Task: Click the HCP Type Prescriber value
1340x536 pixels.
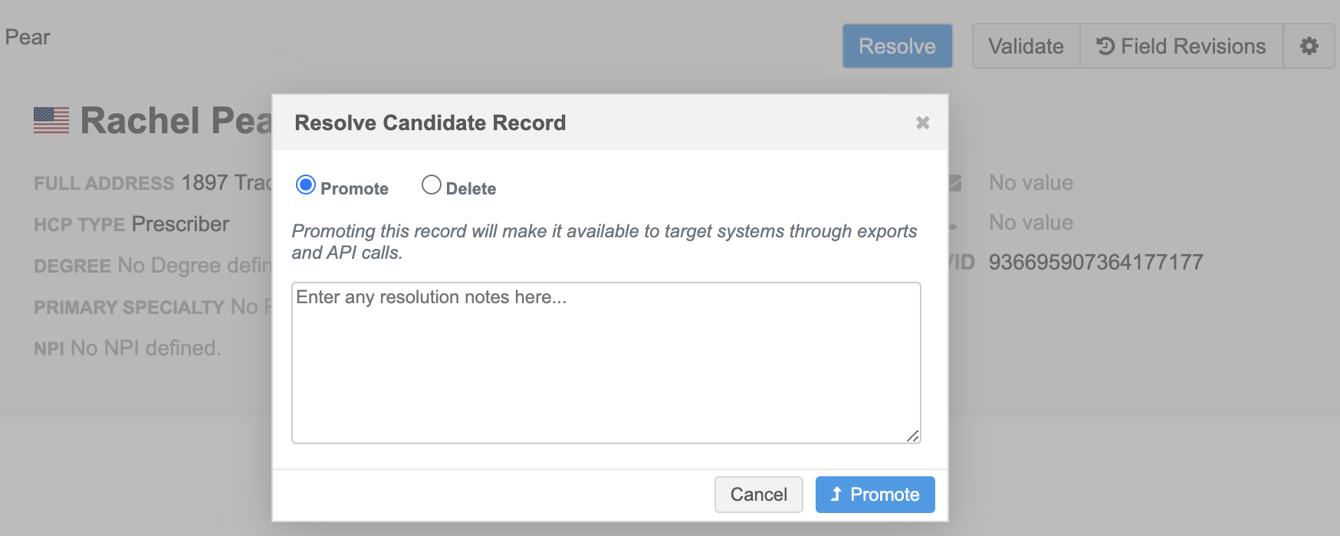Action: (180, 224)
